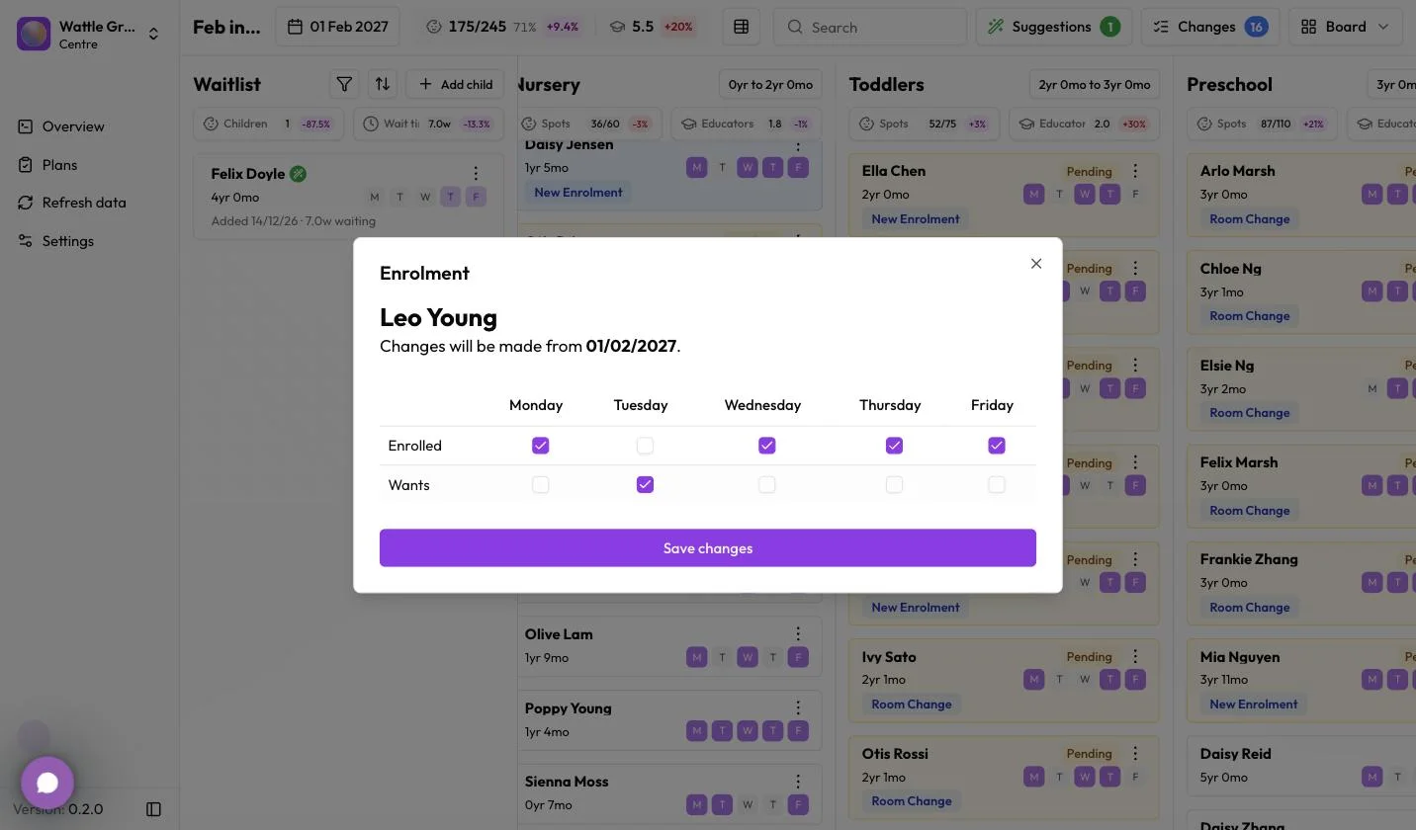Select Arlo Marsh card in Preschool
Image resolution: width=1416 pixels, height=830 pixels.
pos(1301,195)
